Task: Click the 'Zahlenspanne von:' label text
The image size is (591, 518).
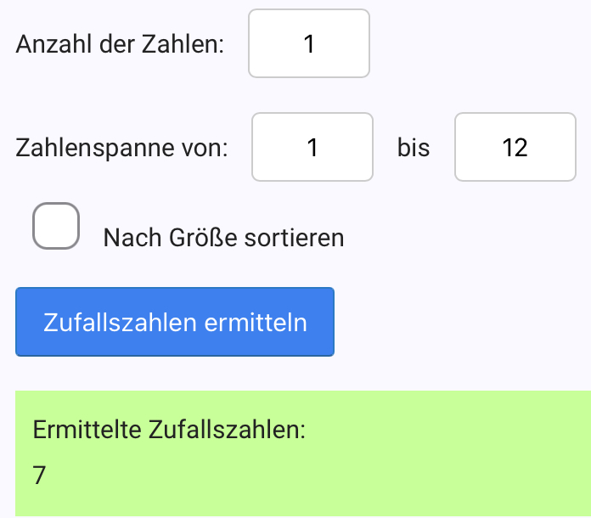Action: pyautogui.click(x=121, y=149)
